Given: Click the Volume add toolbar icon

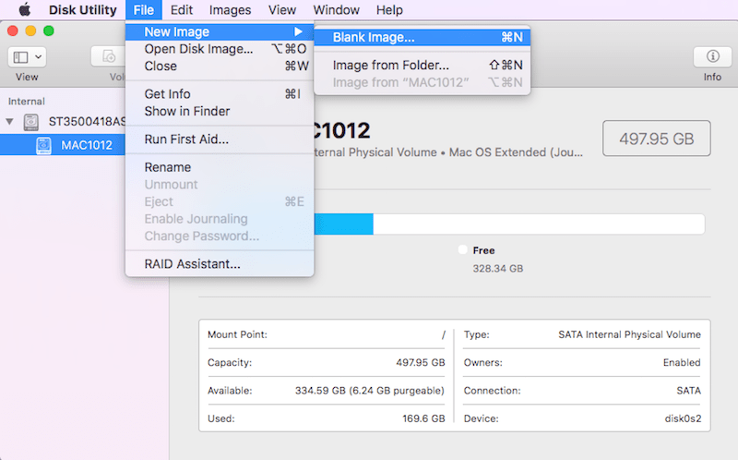Looking at the screenshot, I should point(109,57).
